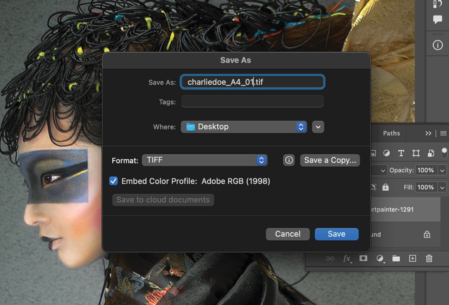The height and width of the screenshot is (305, 449).
Task: Open the Opacity slider control
Action: pos(441,170)
